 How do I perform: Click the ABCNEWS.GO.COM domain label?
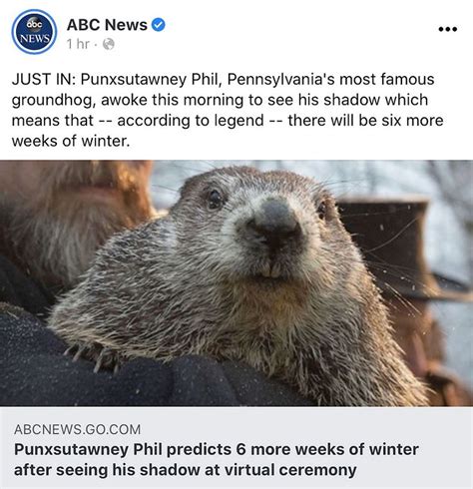(77, 429)
